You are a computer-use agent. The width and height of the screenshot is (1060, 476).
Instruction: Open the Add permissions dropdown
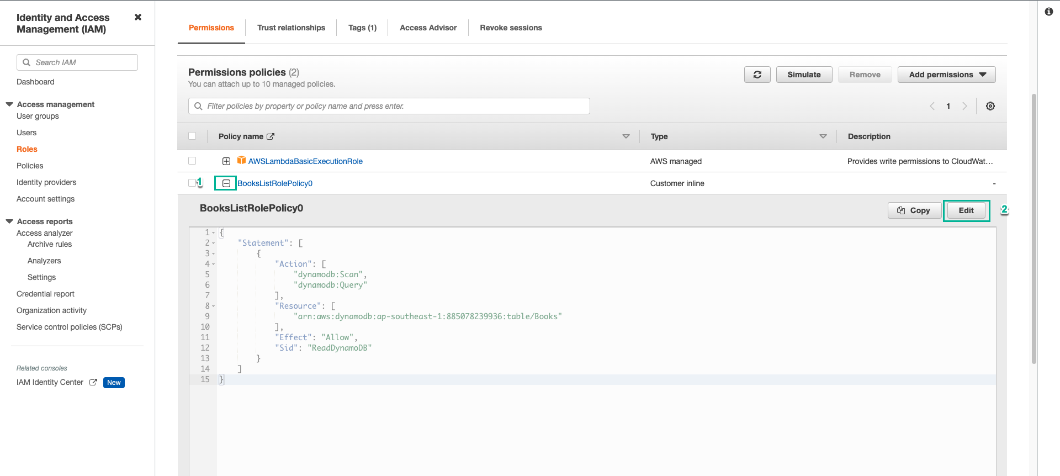click(946, 75)
